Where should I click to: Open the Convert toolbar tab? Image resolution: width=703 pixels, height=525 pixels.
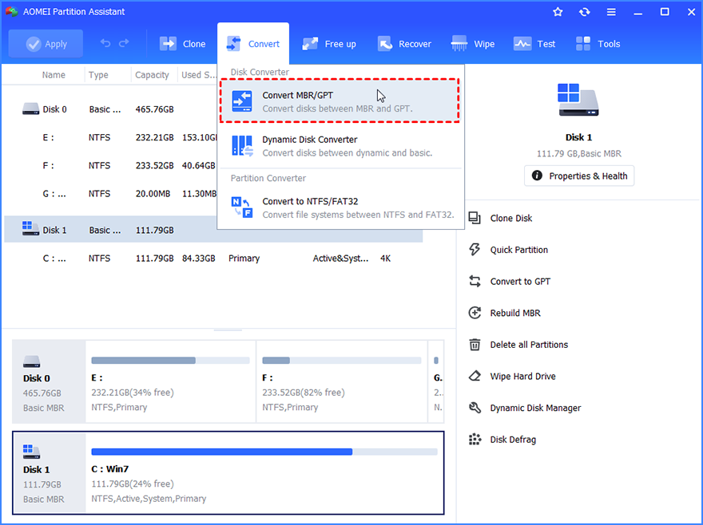coord(253,44)
